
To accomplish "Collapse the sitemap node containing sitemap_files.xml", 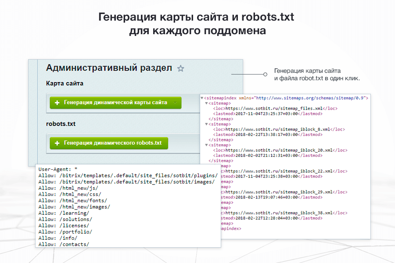I will (x=207, y=103).
